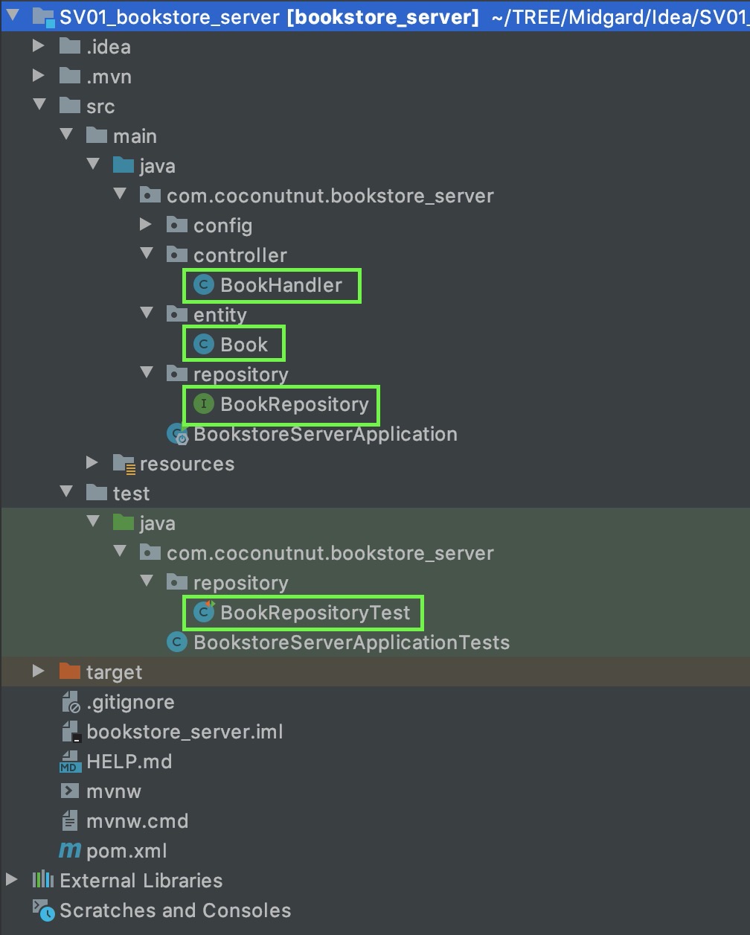Select the .gitignore file
Screen dimensions: 750x935
130,702
